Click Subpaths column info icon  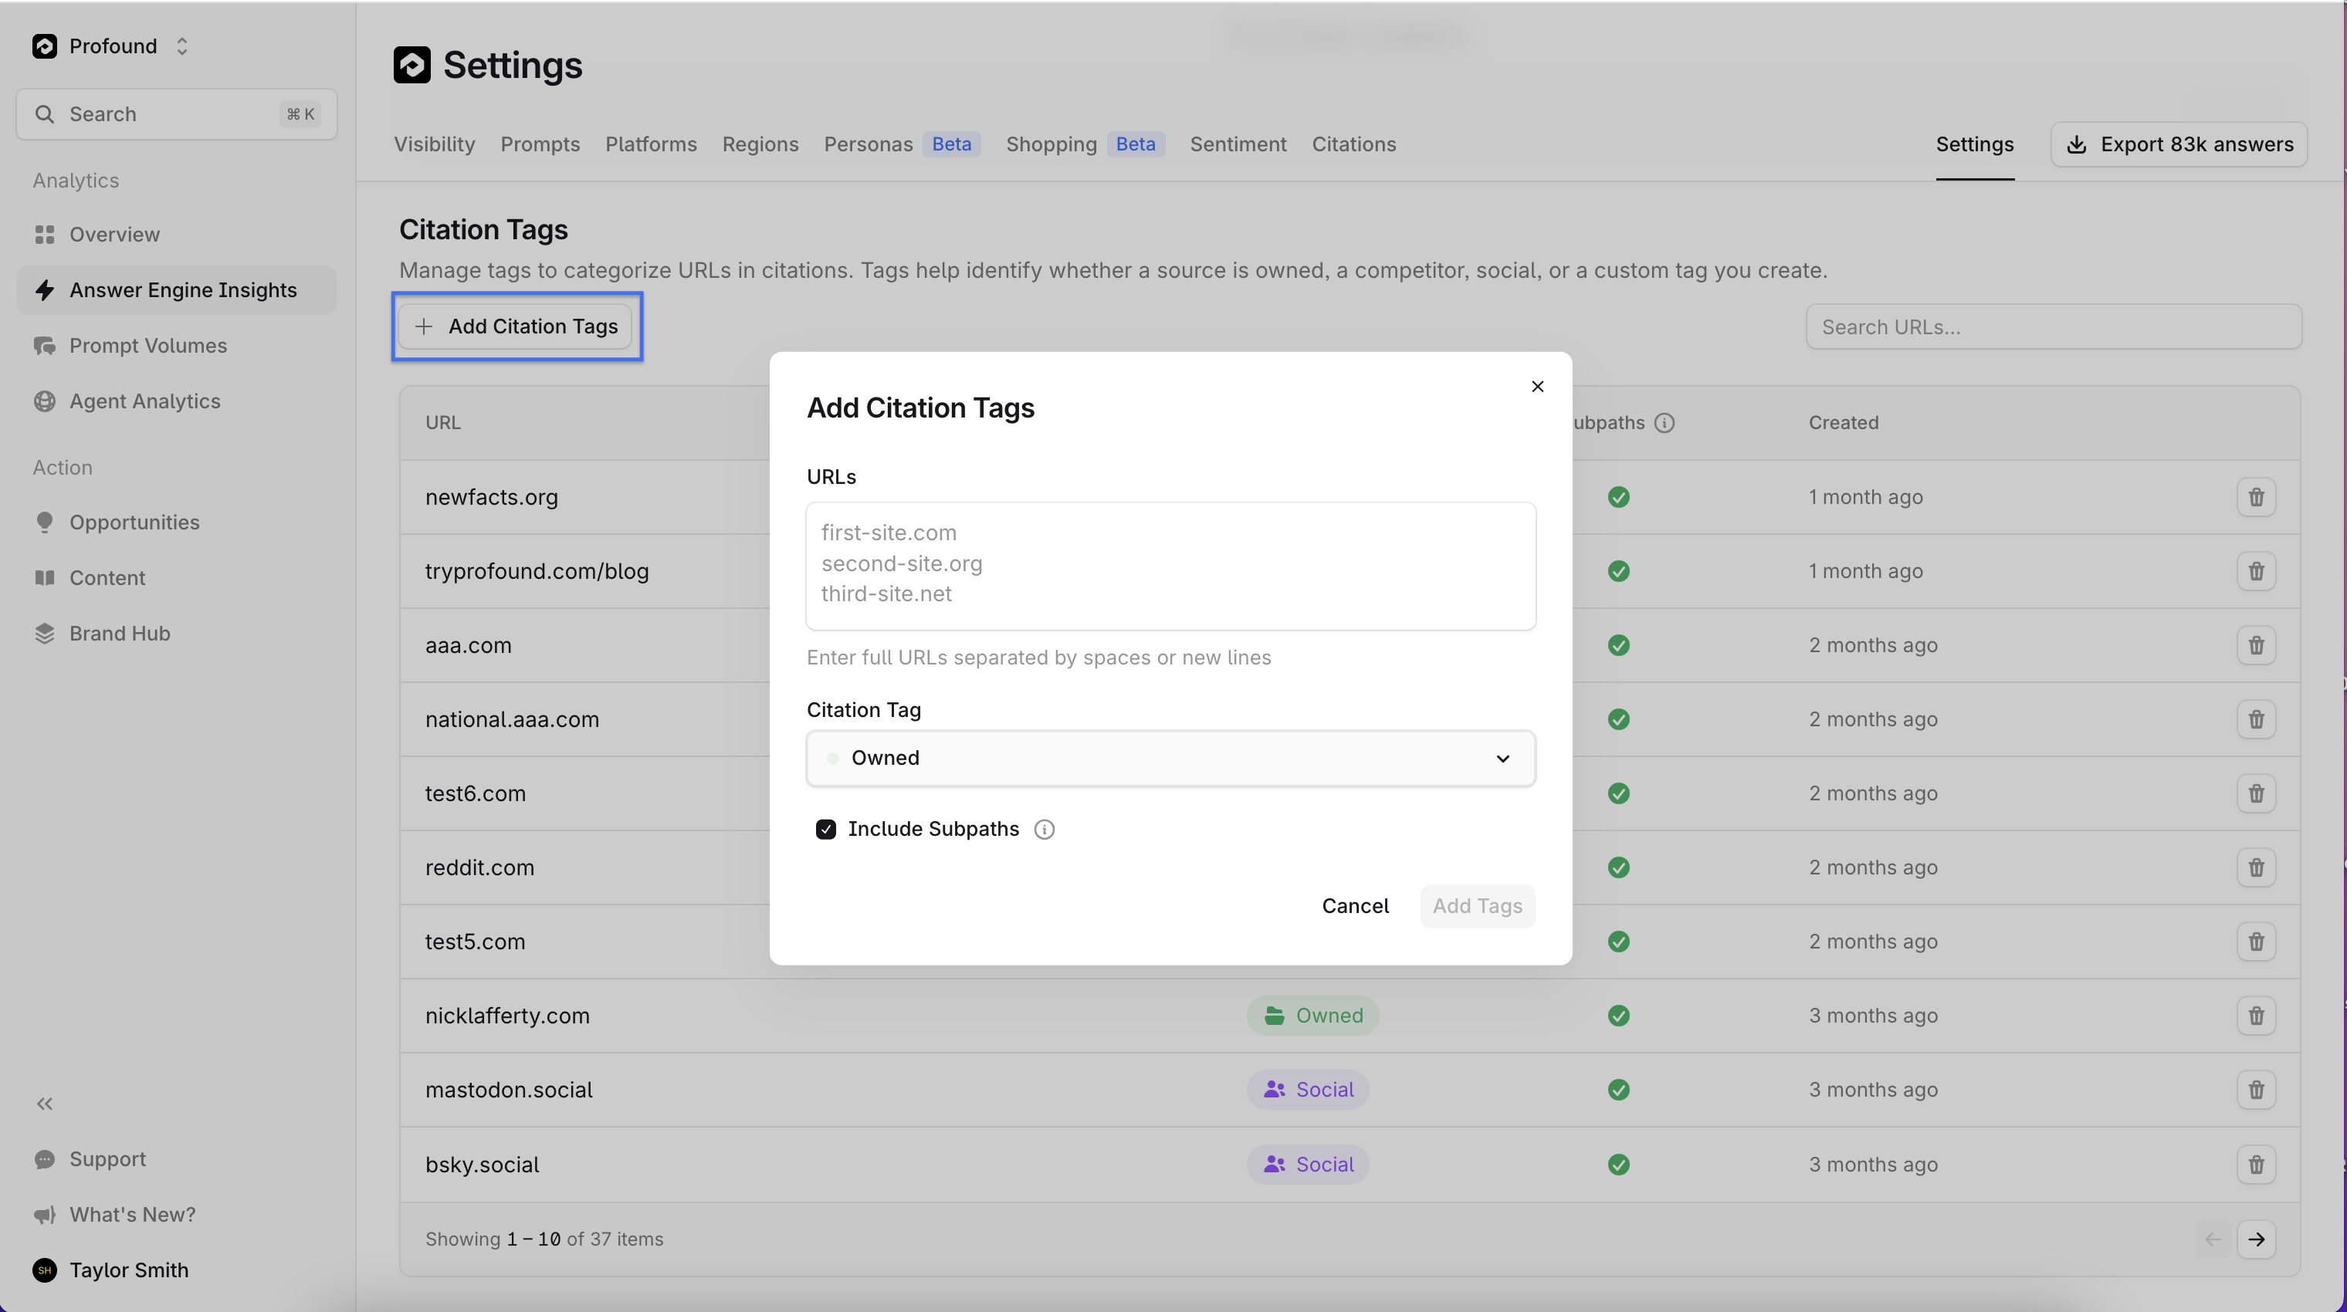pyautogui.click(x=1664, y=422)
